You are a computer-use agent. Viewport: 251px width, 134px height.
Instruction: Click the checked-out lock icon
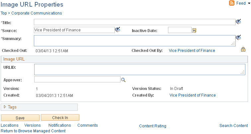[x=243, y=49]
